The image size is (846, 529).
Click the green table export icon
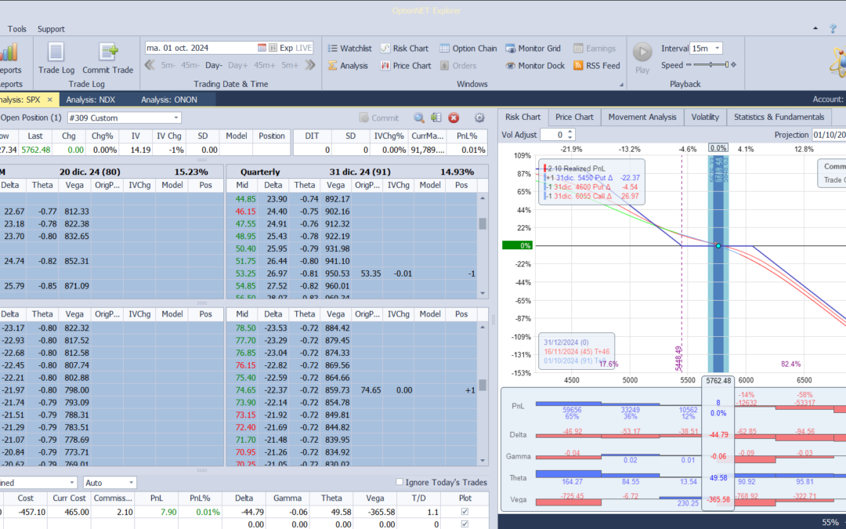pos(436,118)
